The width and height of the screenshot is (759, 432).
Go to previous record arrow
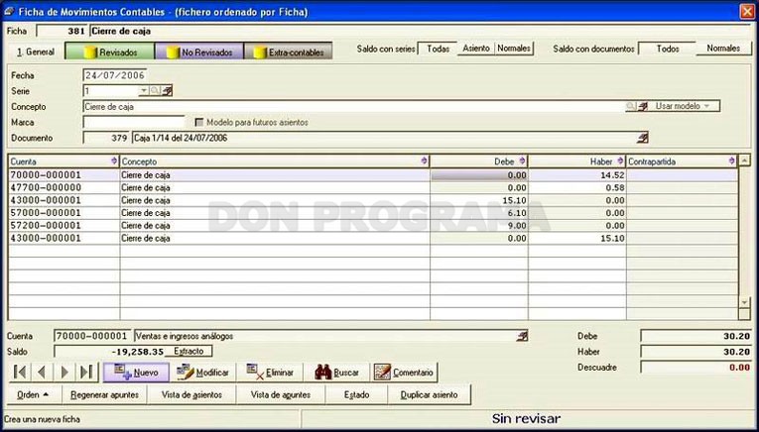point(42,373)
